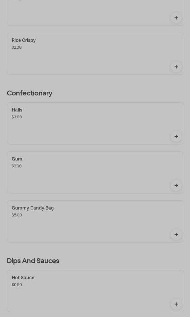Open the Rice Crispy item name
The height and width of the screenshot is (317, 190).
point(24,40)
